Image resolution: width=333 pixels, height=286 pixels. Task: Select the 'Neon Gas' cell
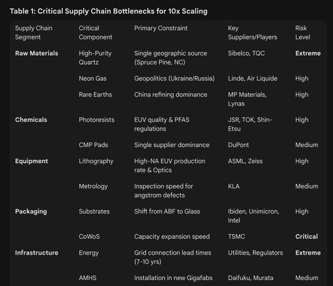click(x=93, y=78)
